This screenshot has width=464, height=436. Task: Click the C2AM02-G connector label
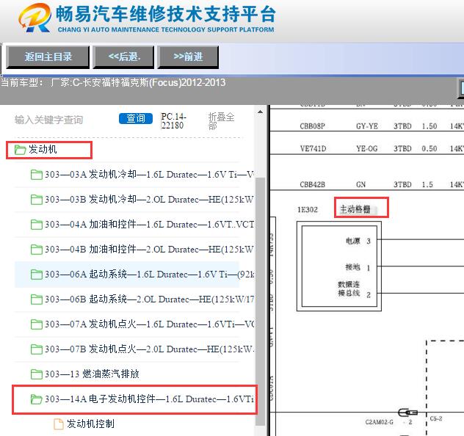(380, 422)
